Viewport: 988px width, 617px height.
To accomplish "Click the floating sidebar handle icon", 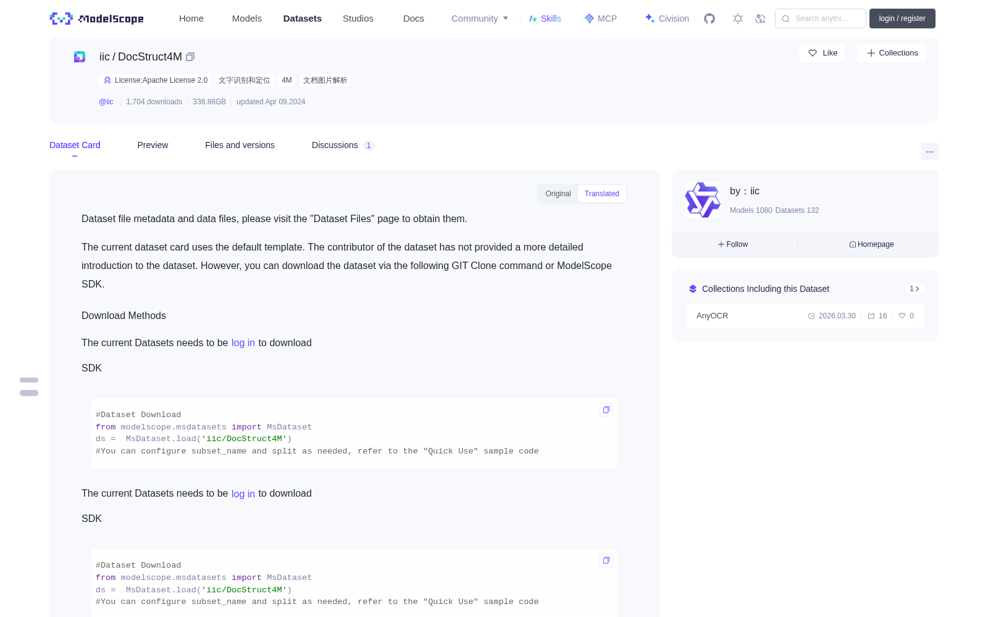I will point(29,387).
